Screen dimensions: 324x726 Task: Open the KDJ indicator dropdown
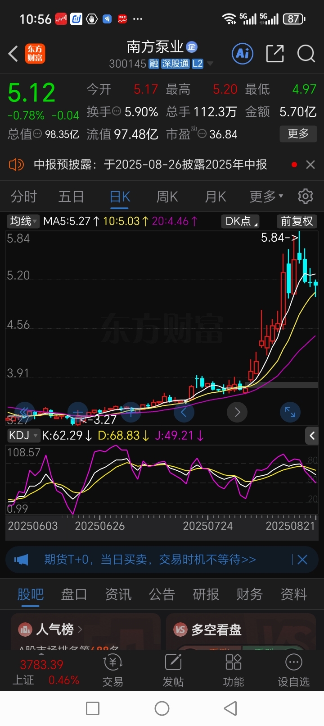point(23,436)
